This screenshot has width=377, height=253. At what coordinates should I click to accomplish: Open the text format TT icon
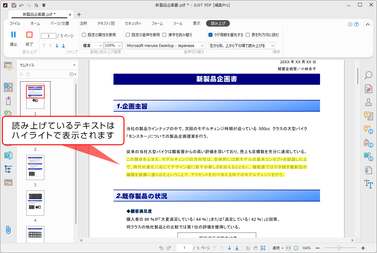point(368,184)
